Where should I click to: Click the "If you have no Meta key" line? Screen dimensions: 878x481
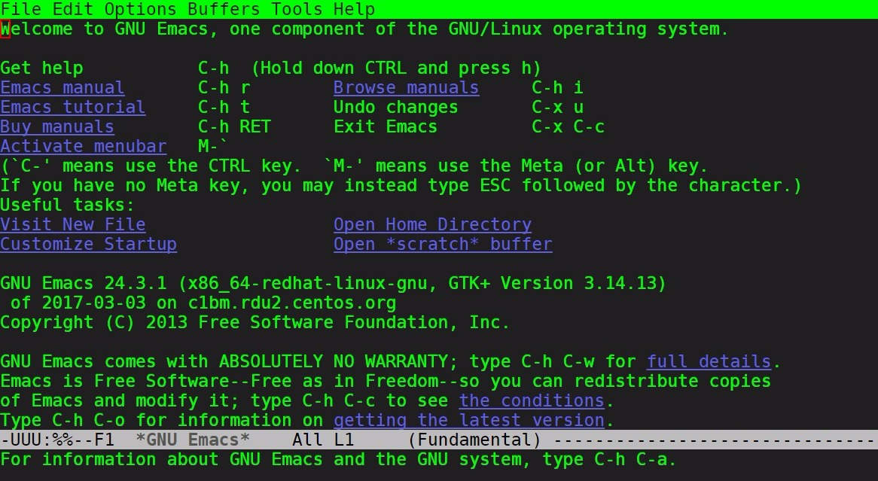(x=401, y=185)
